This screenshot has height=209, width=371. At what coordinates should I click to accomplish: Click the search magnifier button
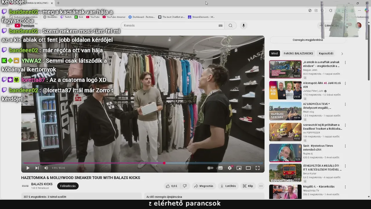click(230, 26)
